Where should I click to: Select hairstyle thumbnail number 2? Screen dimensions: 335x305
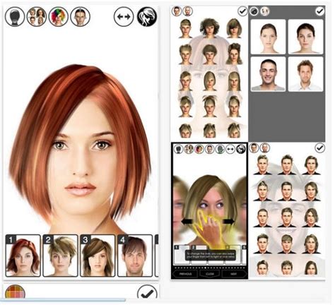(60, 256)
